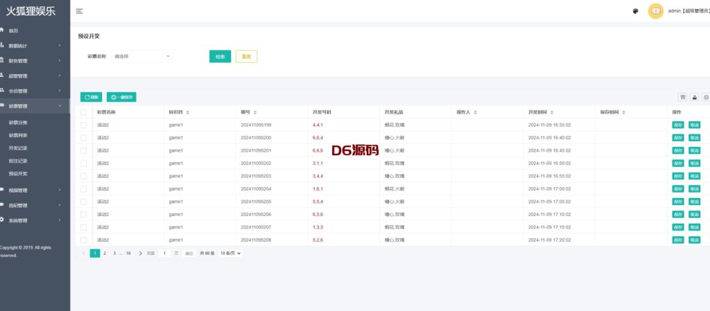Click the bank icon for 财务管理
This screenshot has height=311, width=710.
coord(2,60)
